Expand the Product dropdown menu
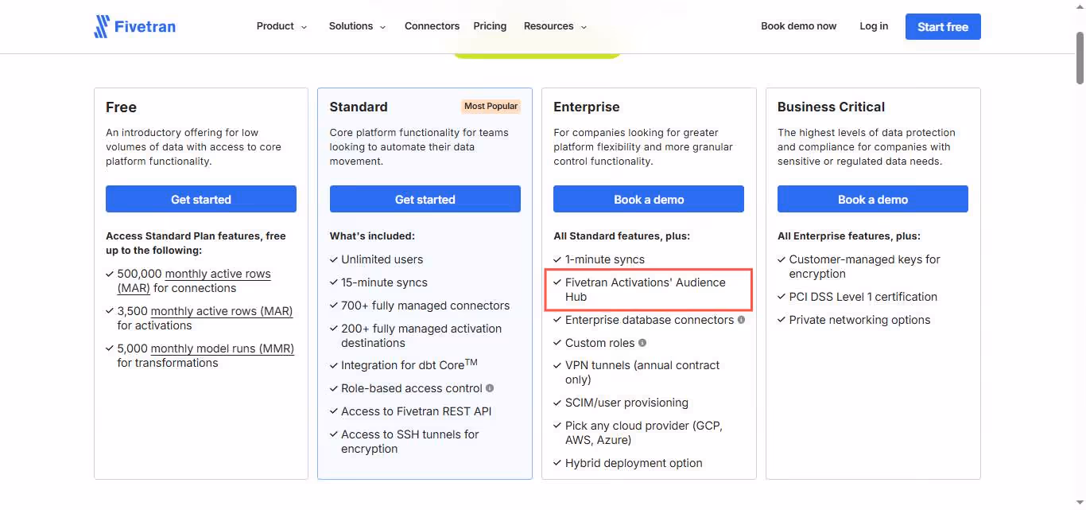 point(281,26)
